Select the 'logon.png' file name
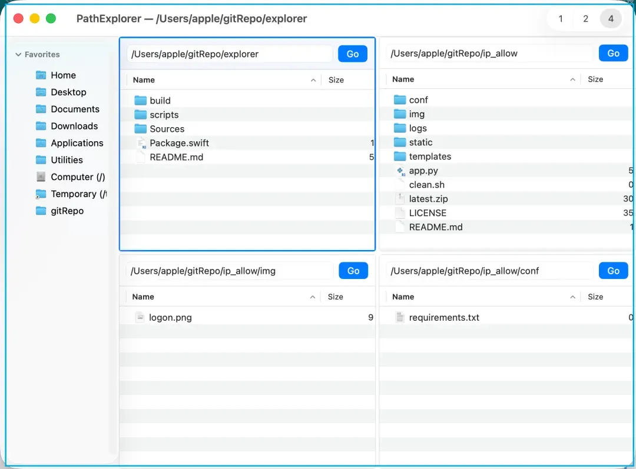The width and height of the screenshot is (636, 469). 170,317
